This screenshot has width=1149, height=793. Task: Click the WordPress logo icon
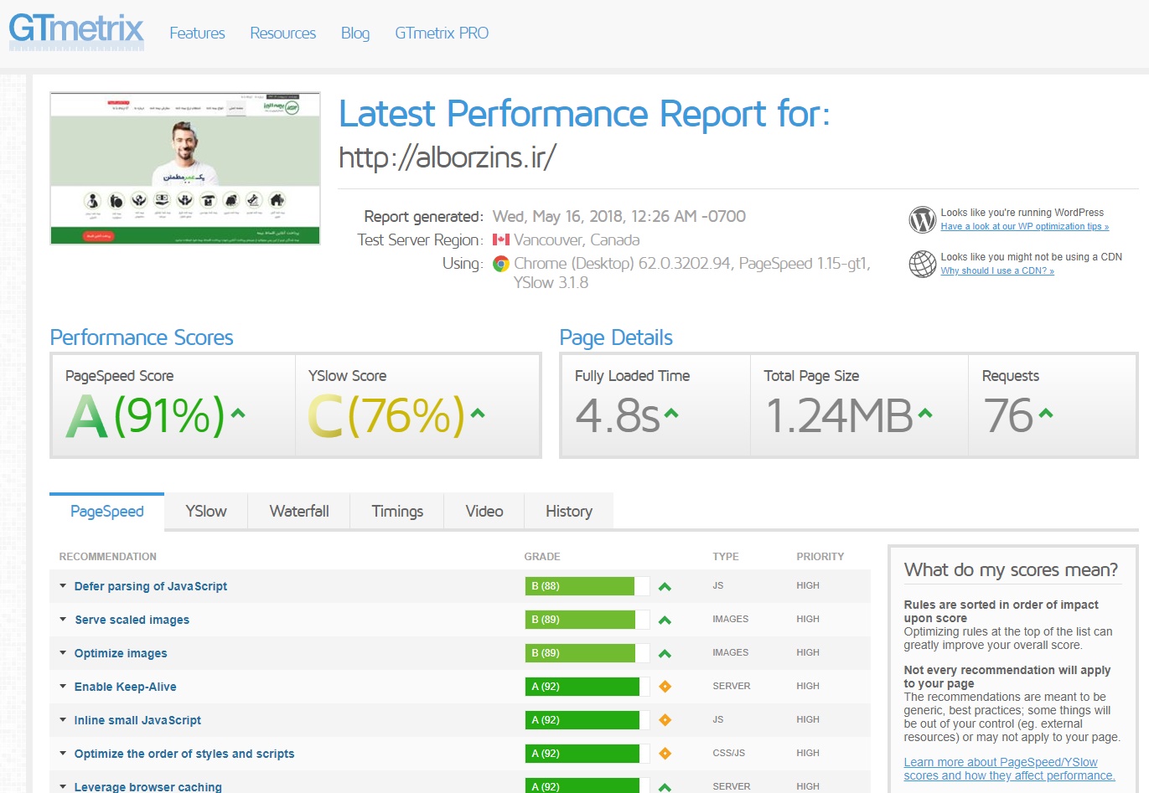[922, 219]
